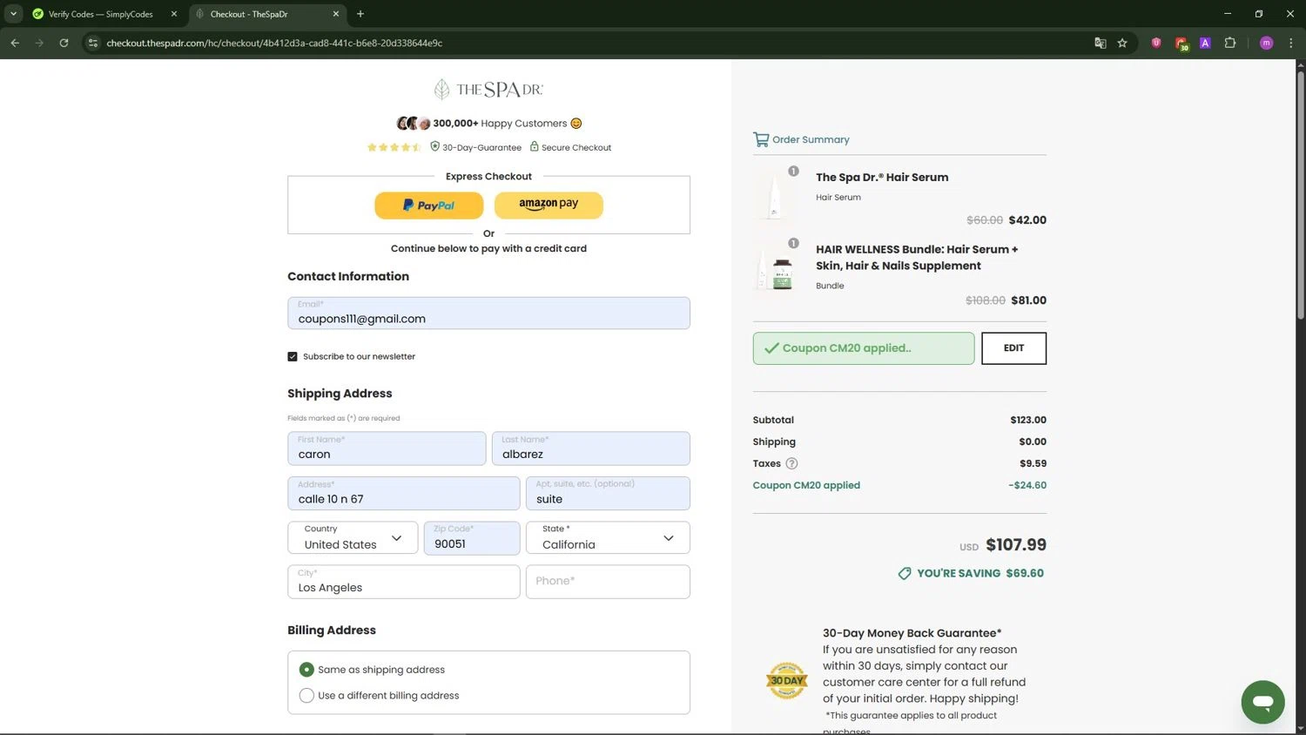
Task: Click the translate page icon
Action: tap(1101, 43)
